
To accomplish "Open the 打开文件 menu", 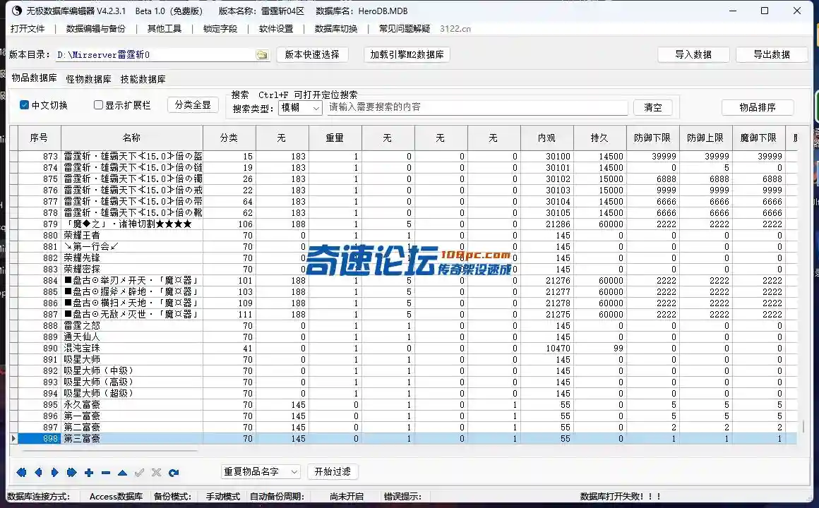I will pyautogui.click(x=28, y=29).
